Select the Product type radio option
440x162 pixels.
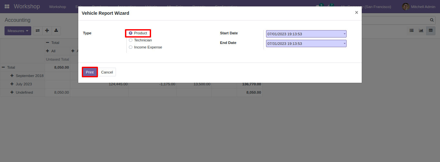(130, 33)
